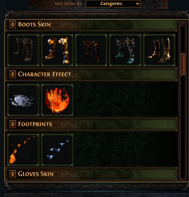Open the Sort Items By dropdown
Image resolution: width=189 pixels, height=197 pixels.
tap(113, 4)
